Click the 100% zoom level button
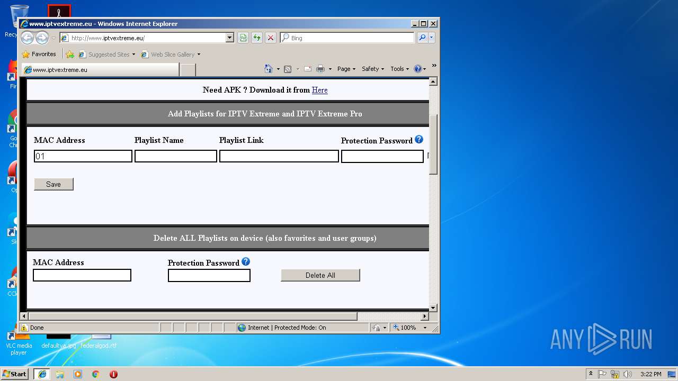678x381 pixels. (x=405, y=328)
